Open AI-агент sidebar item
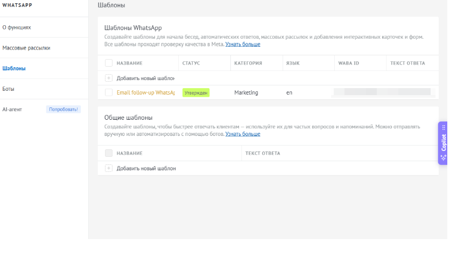This screenshot has height=267, width=450. (x=12, y=109)
